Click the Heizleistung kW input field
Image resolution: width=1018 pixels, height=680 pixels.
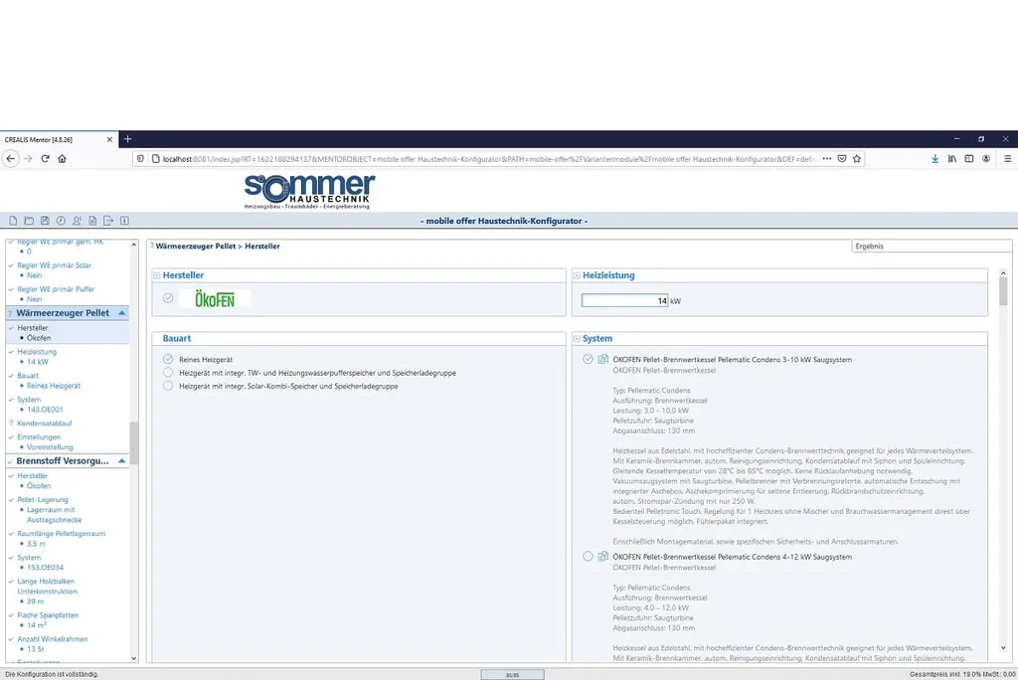tap(624, 300)
